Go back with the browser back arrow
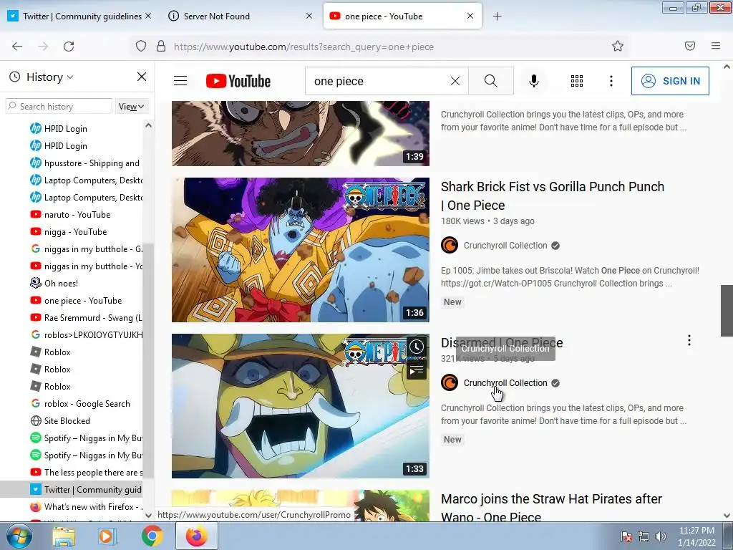This screenshot has width=733, height=550. pyautogui.click(x=17, y=47)
